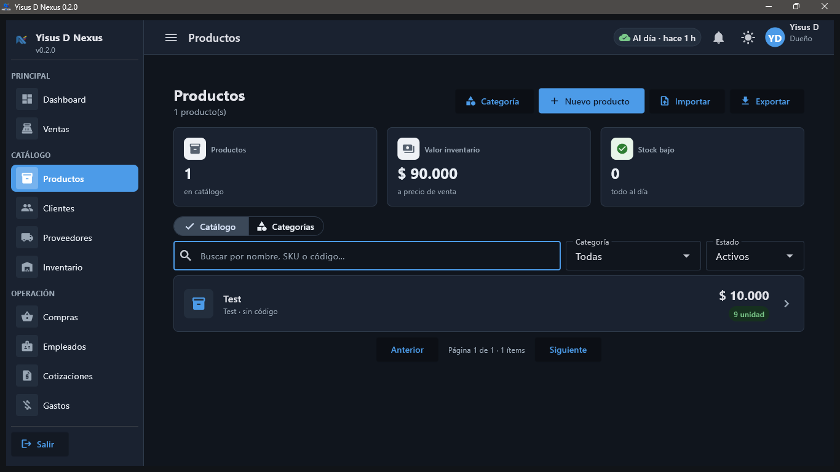840x472 pixels.
Task: Click the Exportar button
Action: point(767,101)
